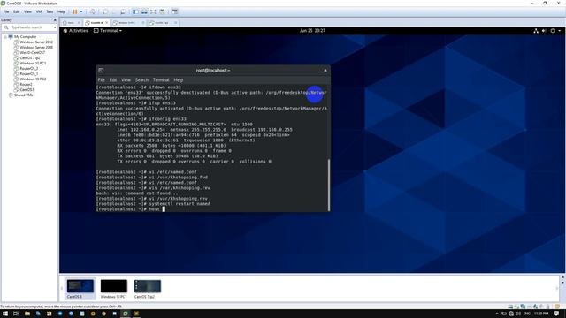Select Windows Server 2008 in library
Image resolution: width=566 pixels, height=318 pixels.
(x=36, y=47)
